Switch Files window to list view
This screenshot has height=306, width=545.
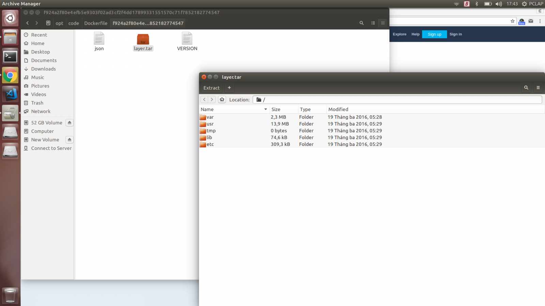[x=373, y=23]
